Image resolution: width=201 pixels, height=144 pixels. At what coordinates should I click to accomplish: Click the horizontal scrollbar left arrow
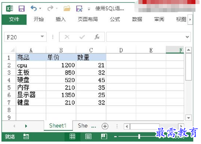pos(127,127)
